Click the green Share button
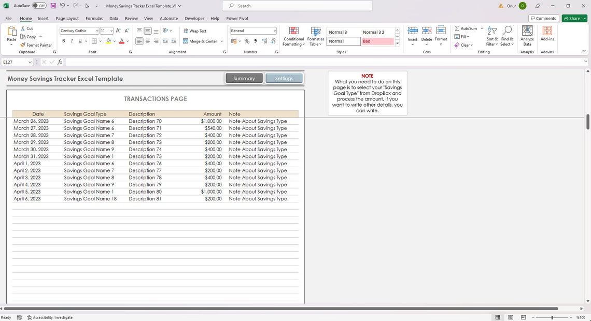This screenshot has width=591, height=321. [573, 18]
